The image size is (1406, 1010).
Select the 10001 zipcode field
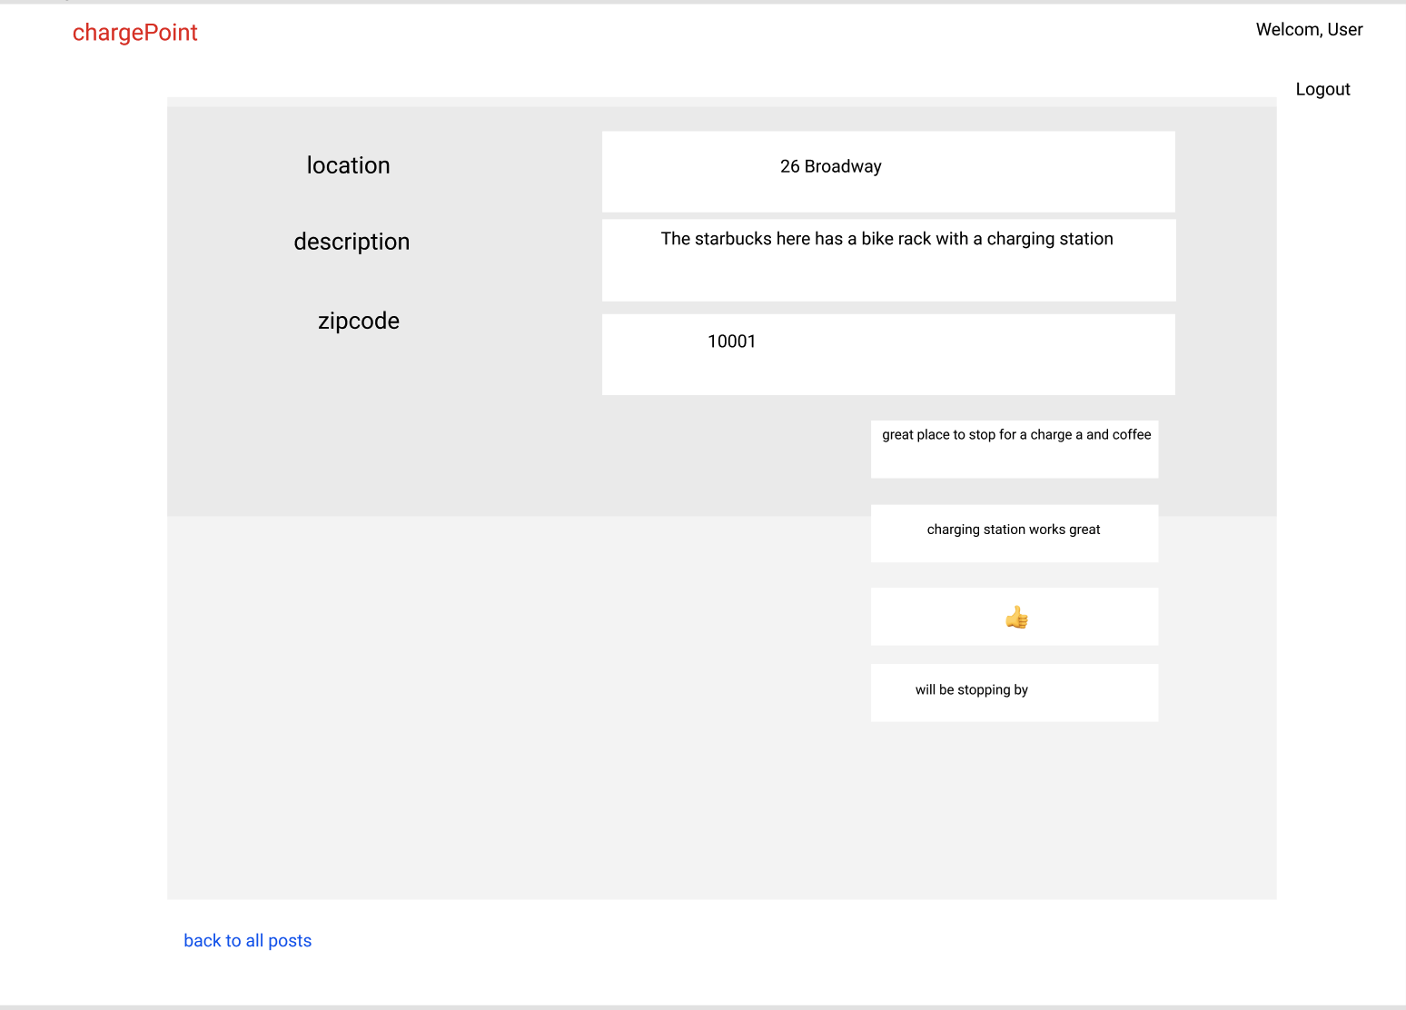888,354
